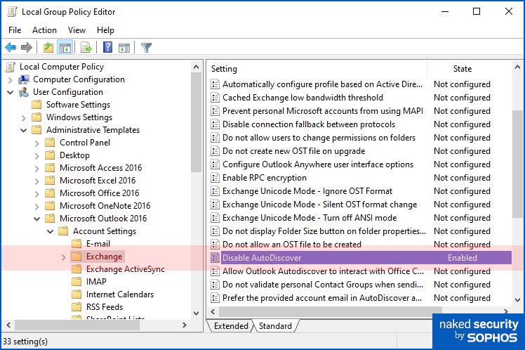The height and width of the screenshot is (350, 525).
Task: Expand the Computer Configuration node
Action: point(10,80)
